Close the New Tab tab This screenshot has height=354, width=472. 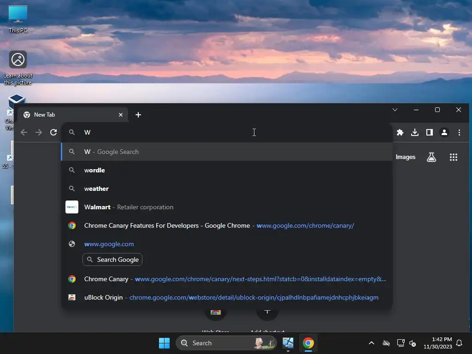pos(121,115)
